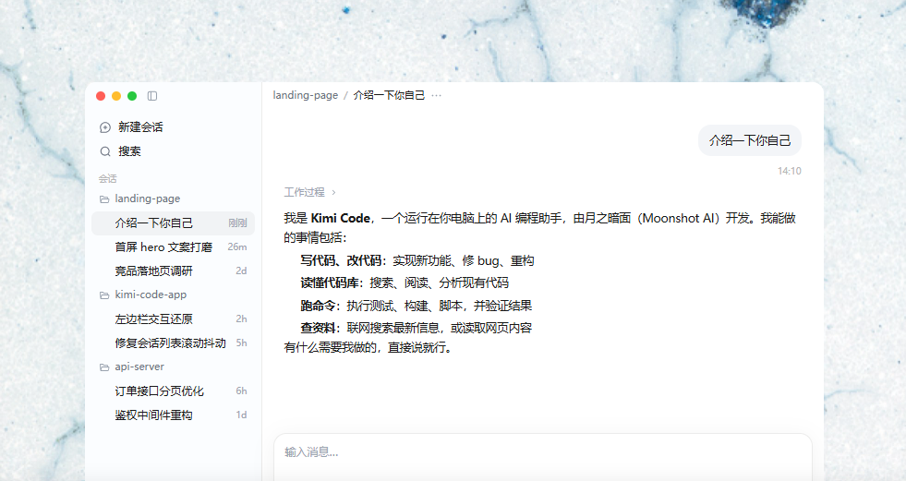The image size is (906, 481).
Task: Open the 鉴权中间件重构 conversation
Action: pyautogui.click(x=173, y=415)
